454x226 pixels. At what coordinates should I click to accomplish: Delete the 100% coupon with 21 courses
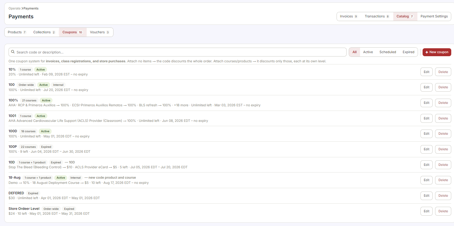coord(443,103)
